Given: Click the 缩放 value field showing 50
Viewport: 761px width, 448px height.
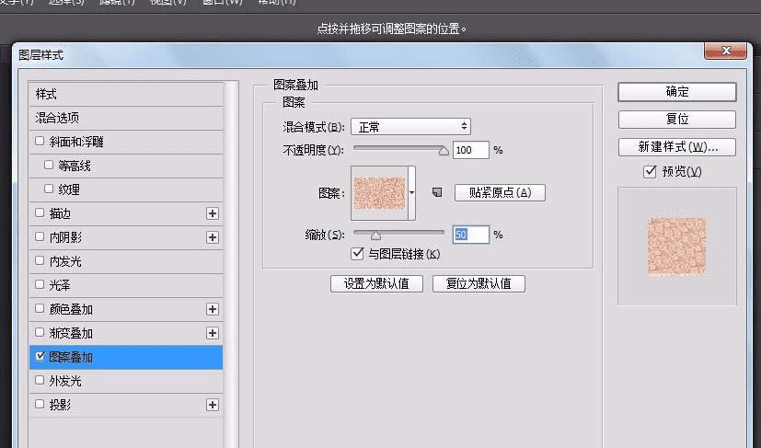Looking at the screenshot, I should tap(471, 235).
